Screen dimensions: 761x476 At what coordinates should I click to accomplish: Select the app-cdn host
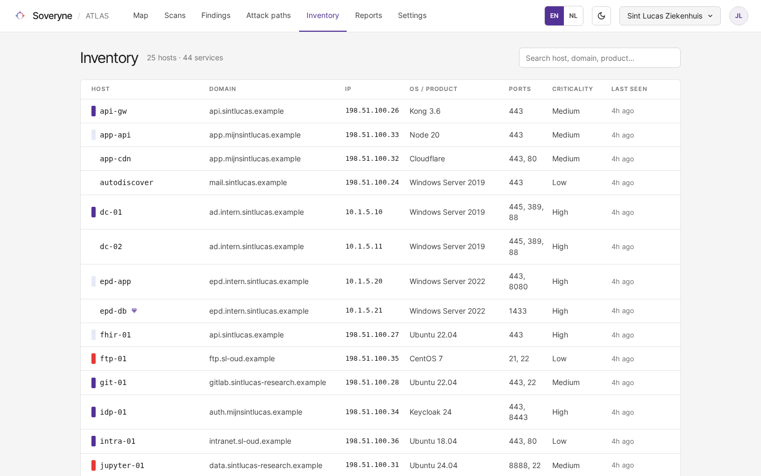point(115,159)
